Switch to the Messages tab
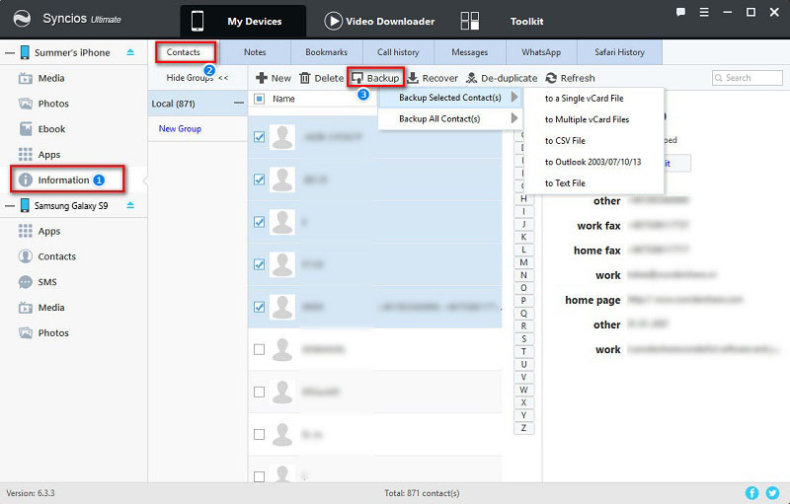The height and width of the screenshot is (504, 790). [470, 52]
